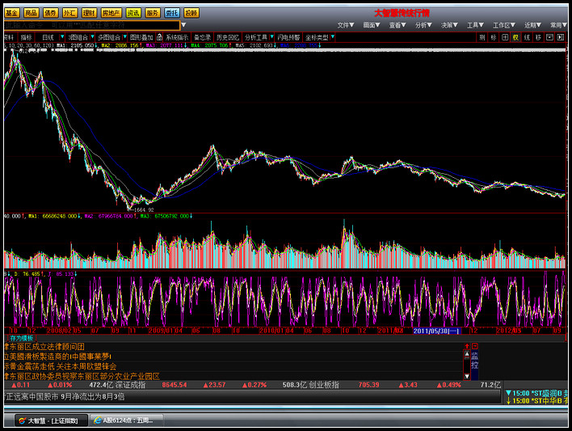
Task: Click the 存为模板 (Save as template) tab
Action: pos(22,338)
